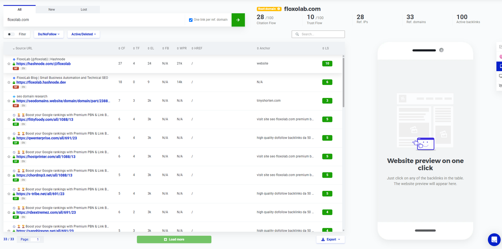Star the hashnode.com/@floxolab backlink
This screenshot has height=249, width=502.
click(9, 64)
